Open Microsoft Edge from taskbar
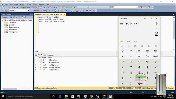The image size is (176, 99). tap(60, 97)
